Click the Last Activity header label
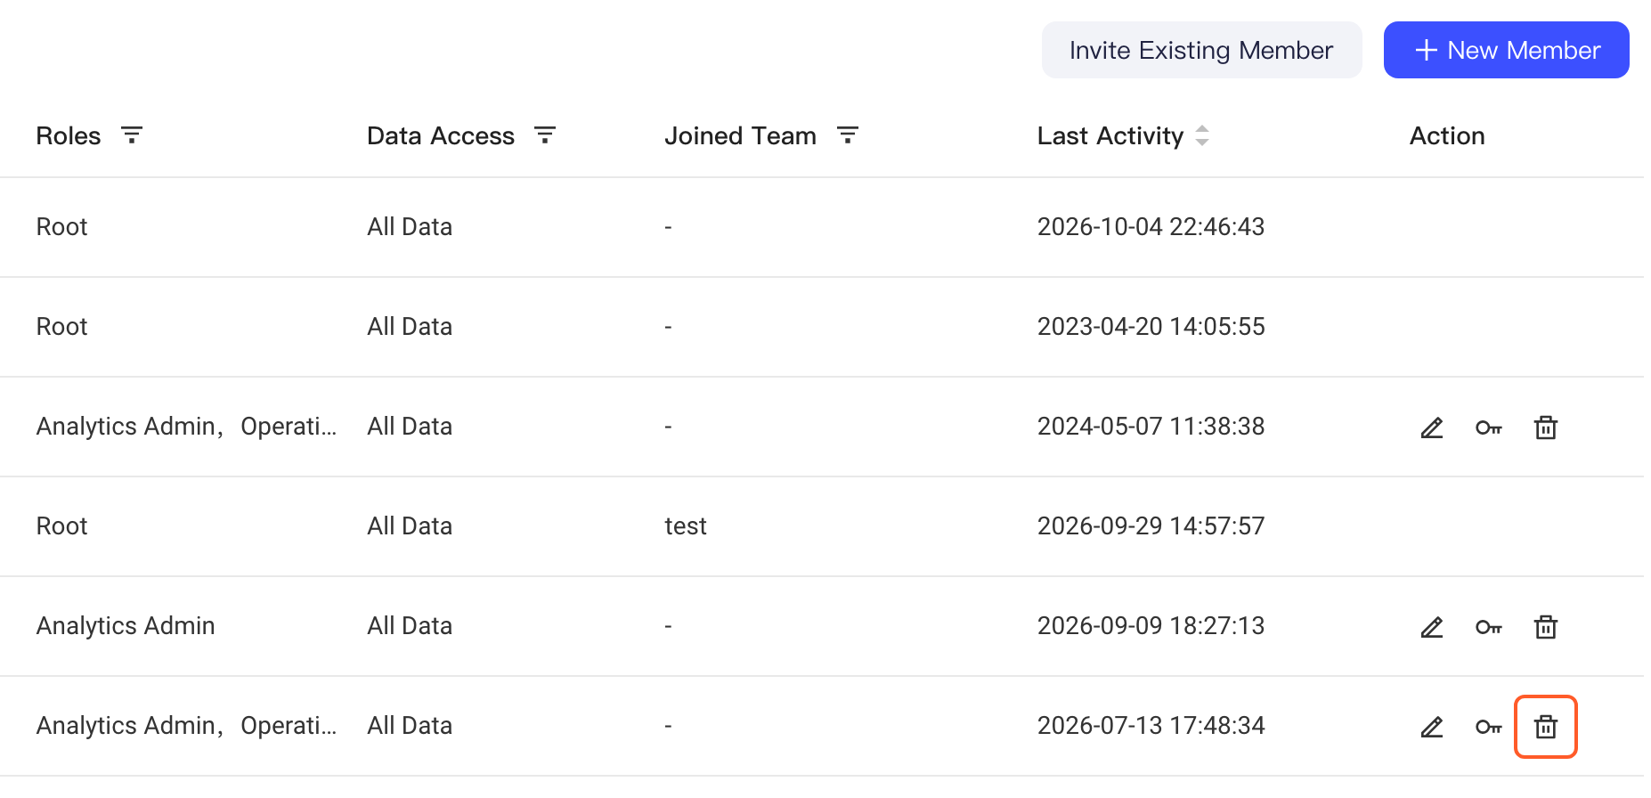This screenshot has width=1651, height=798. click(1110, 135)
